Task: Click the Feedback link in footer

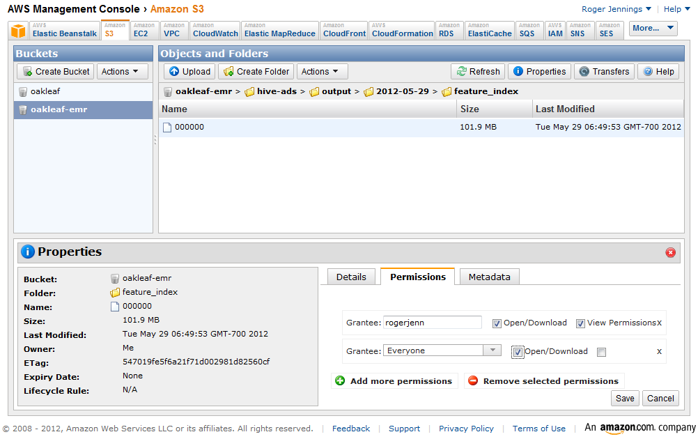Action: 351,429
